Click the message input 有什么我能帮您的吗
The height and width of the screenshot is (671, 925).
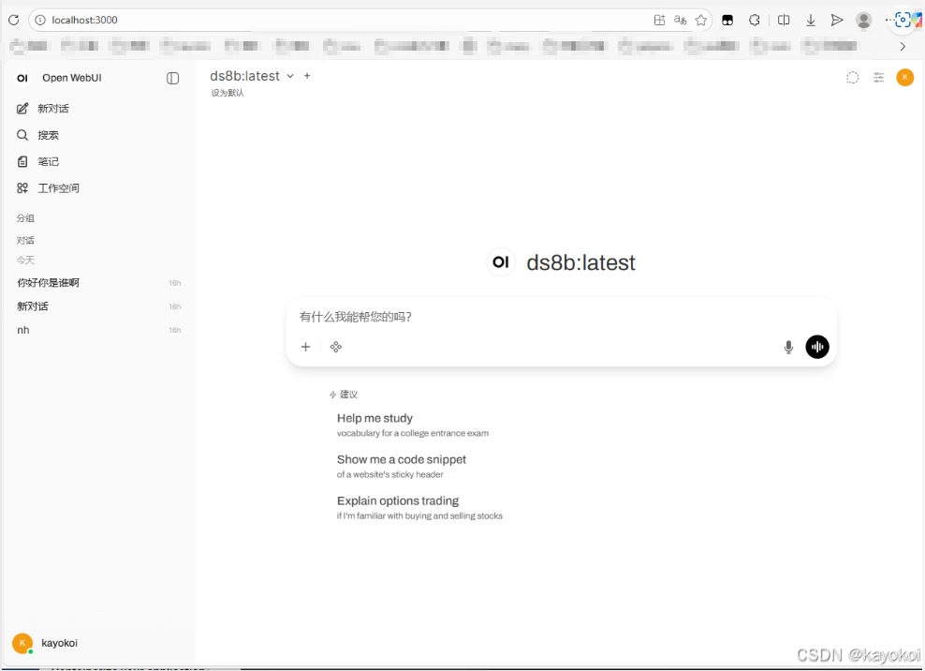pyautogui.click(x=561, y=317)
